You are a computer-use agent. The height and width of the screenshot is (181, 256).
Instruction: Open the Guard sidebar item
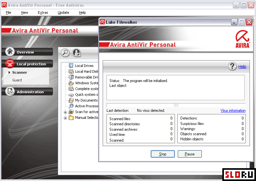point(17,80)
